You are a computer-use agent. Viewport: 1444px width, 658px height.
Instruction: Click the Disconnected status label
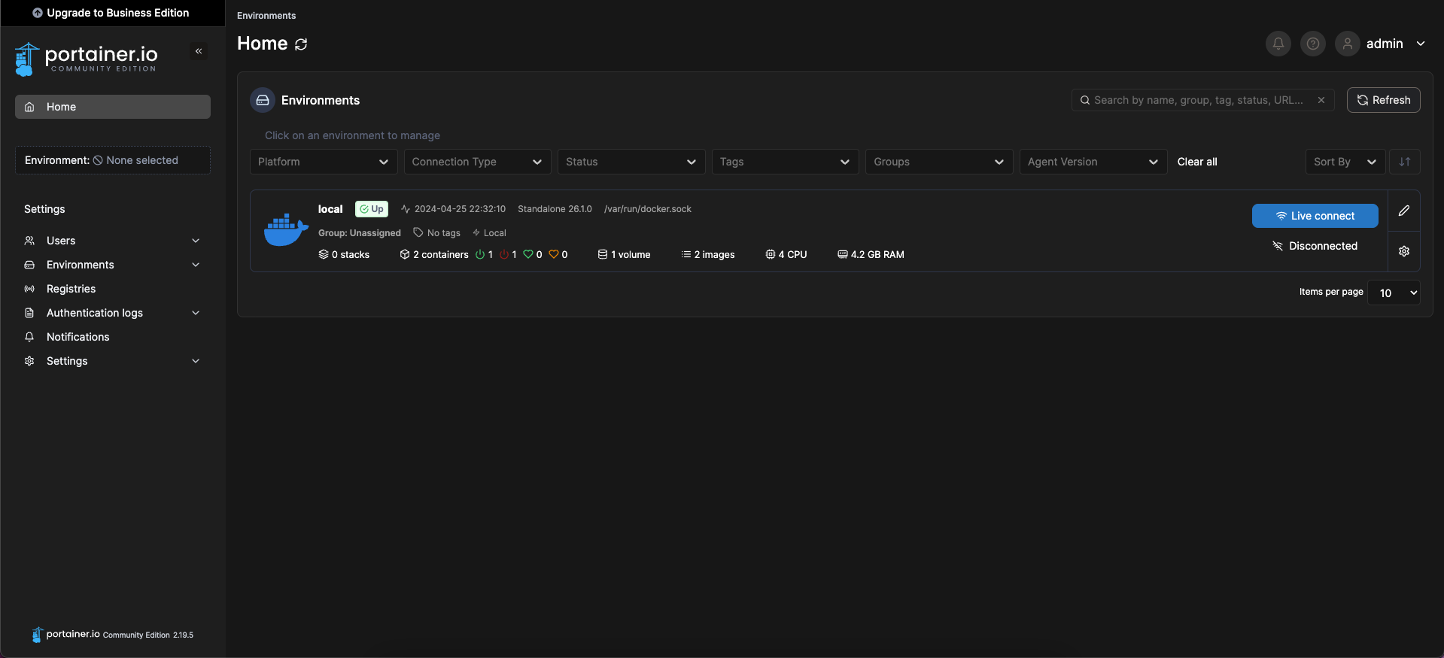point(1315,246)
